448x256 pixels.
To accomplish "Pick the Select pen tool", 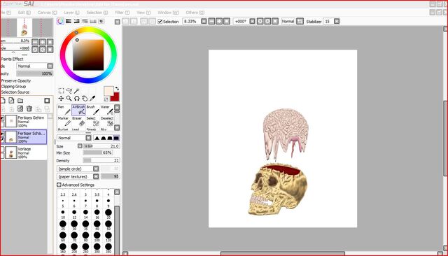I will pos(93,121).
